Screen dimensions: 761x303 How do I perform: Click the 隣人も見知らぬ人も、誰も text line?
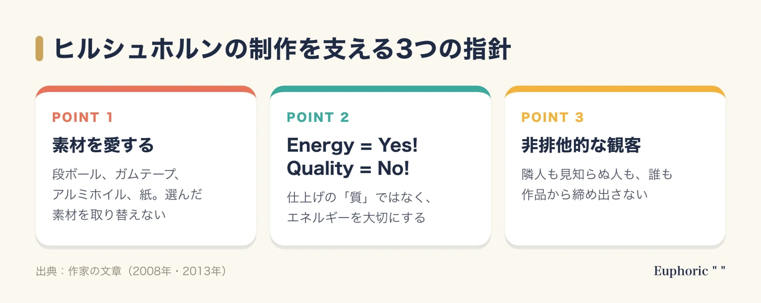[x=597, y=174]
